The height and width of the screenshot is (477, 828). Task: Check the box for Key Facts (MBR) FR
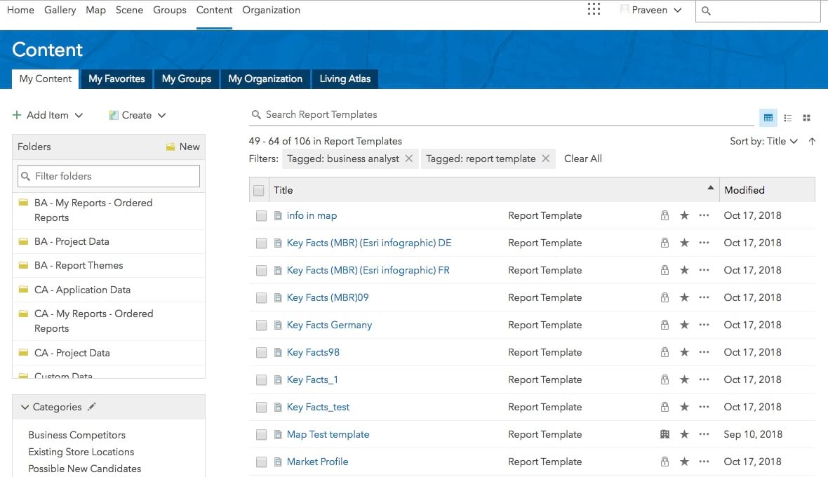coord(262,271)
